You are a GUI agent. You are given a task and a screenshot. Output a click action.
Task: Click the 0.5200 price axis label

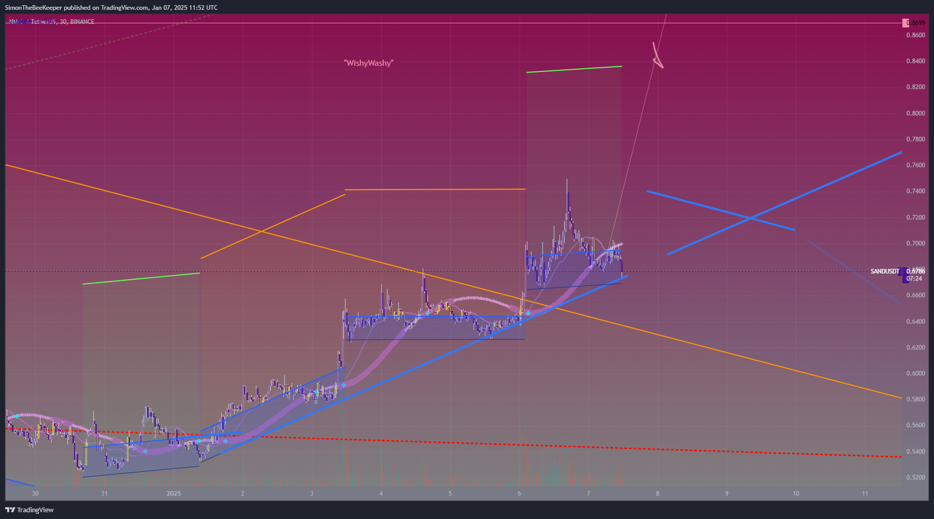click(915, 478)
